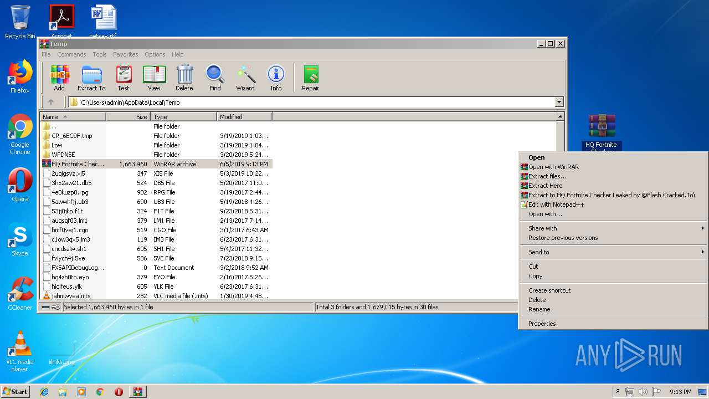
Task: Click the address path input field
Action: click(x=312, y=102)
